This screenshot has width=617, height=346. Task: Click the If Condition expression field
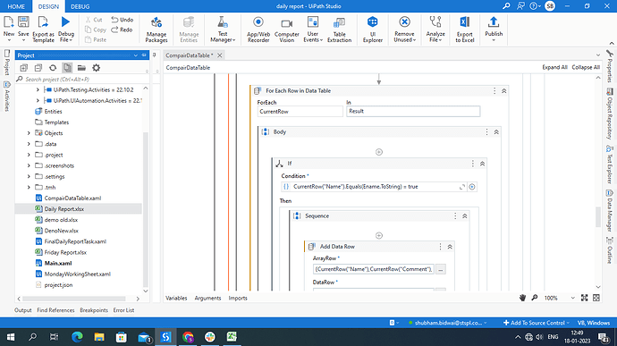click(374, 187)
